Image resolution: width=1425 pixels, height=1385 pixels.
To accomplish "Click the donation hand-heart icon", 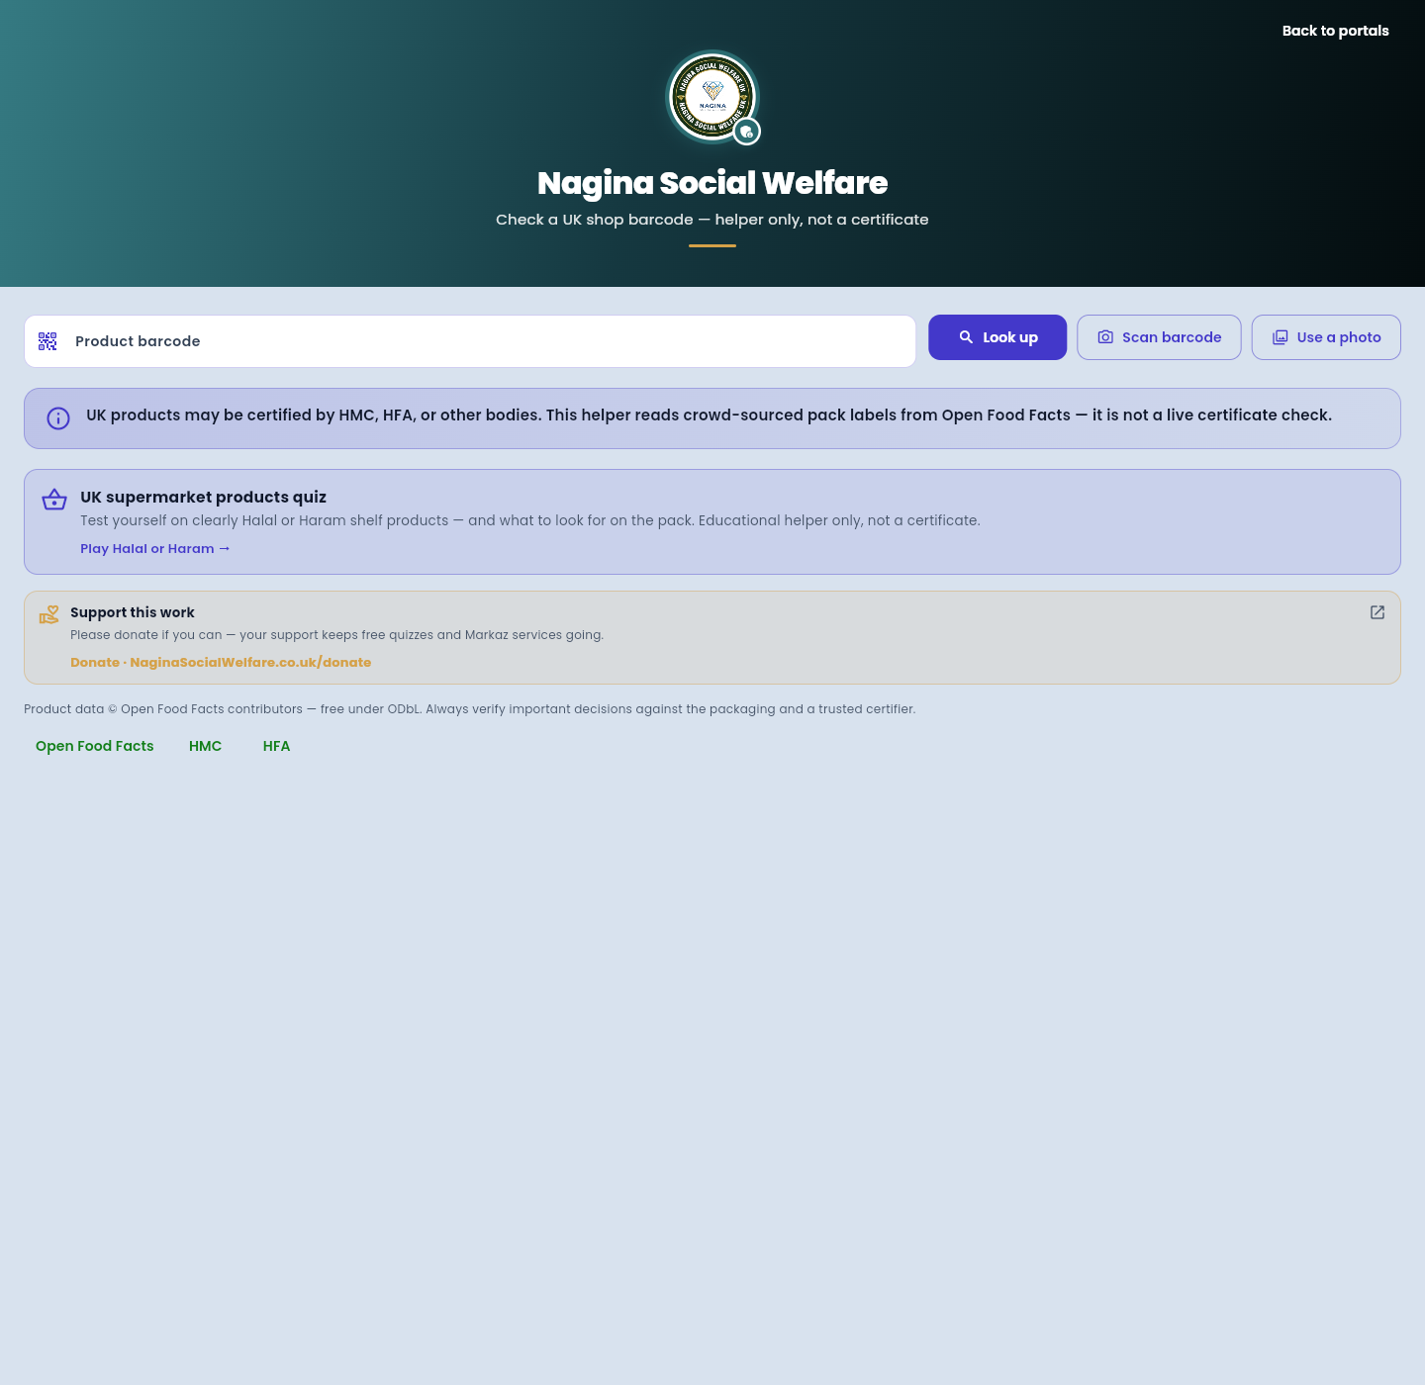I will [48, 615].
